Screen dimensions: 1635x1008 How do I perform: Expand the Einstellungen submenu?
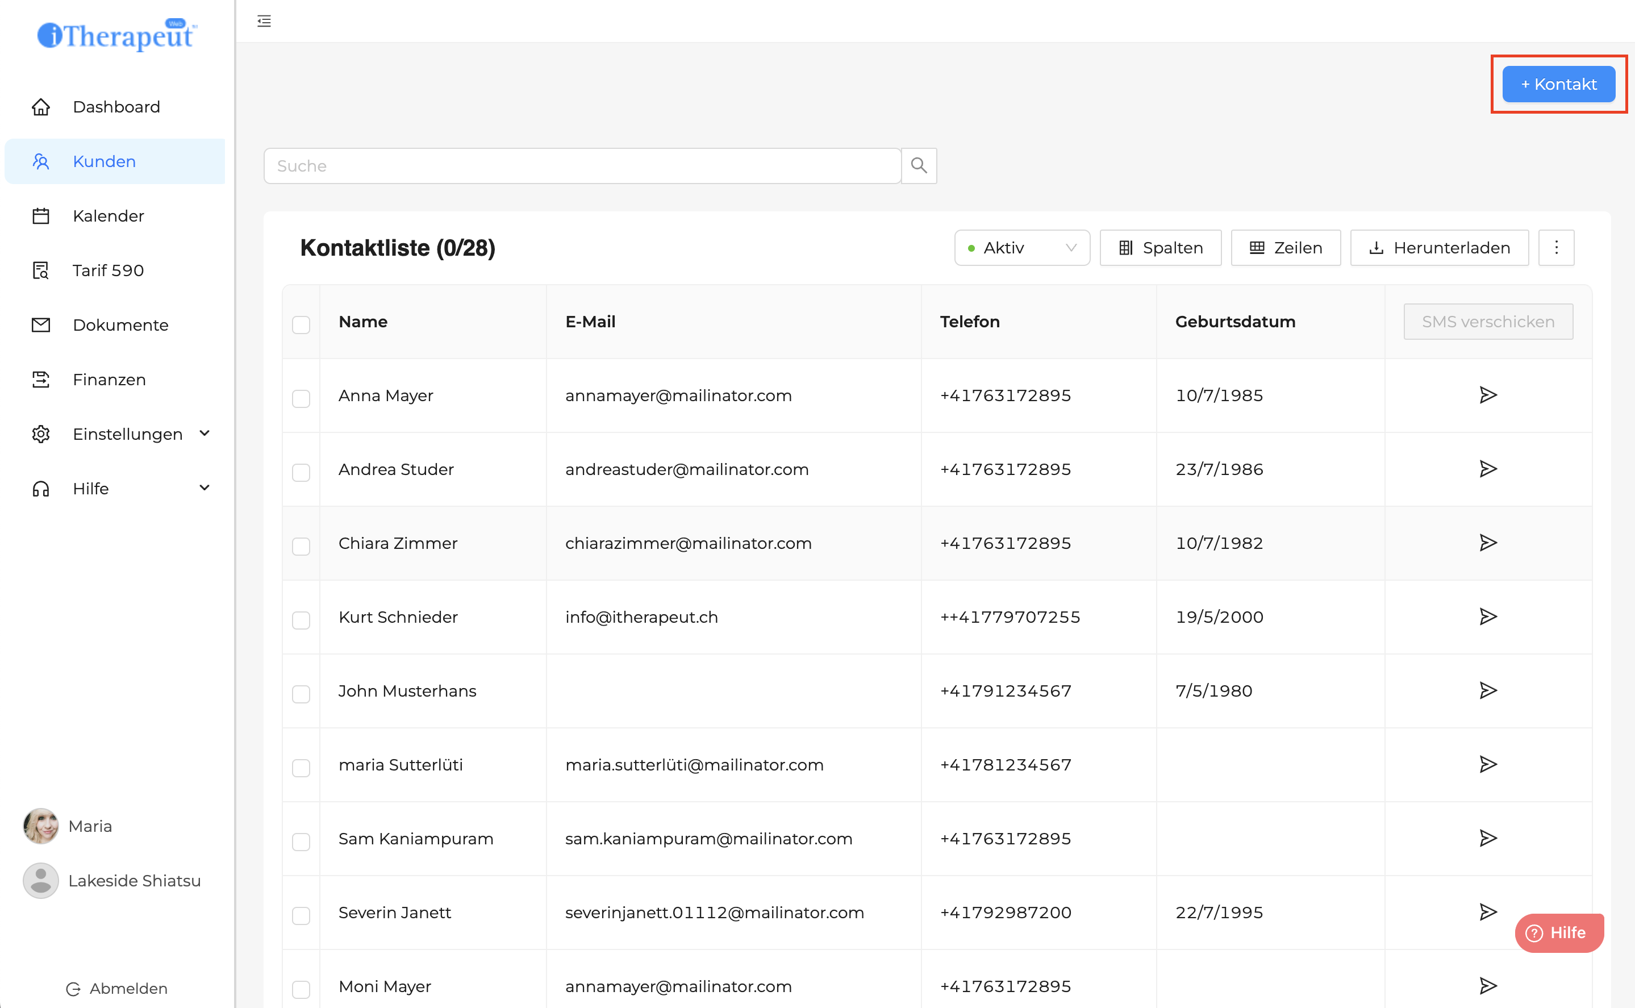coord(204,434)
